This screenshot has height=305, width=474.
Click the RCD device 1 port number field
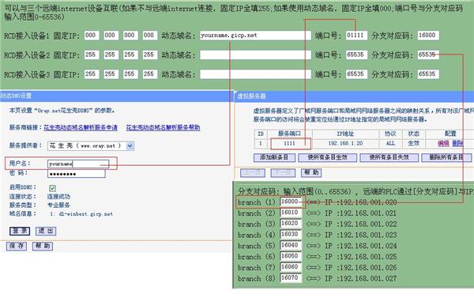coord(357,36)
